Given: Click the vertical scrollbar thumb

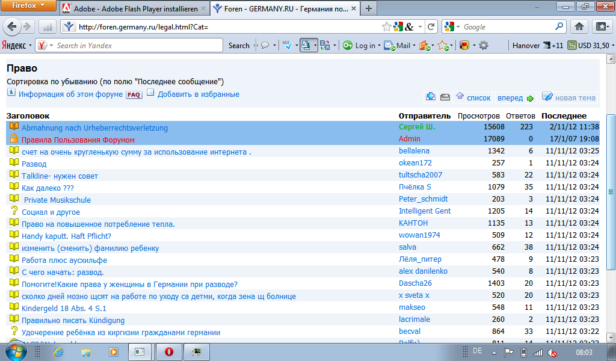Looking at the screenshot, I should [611, 193].
